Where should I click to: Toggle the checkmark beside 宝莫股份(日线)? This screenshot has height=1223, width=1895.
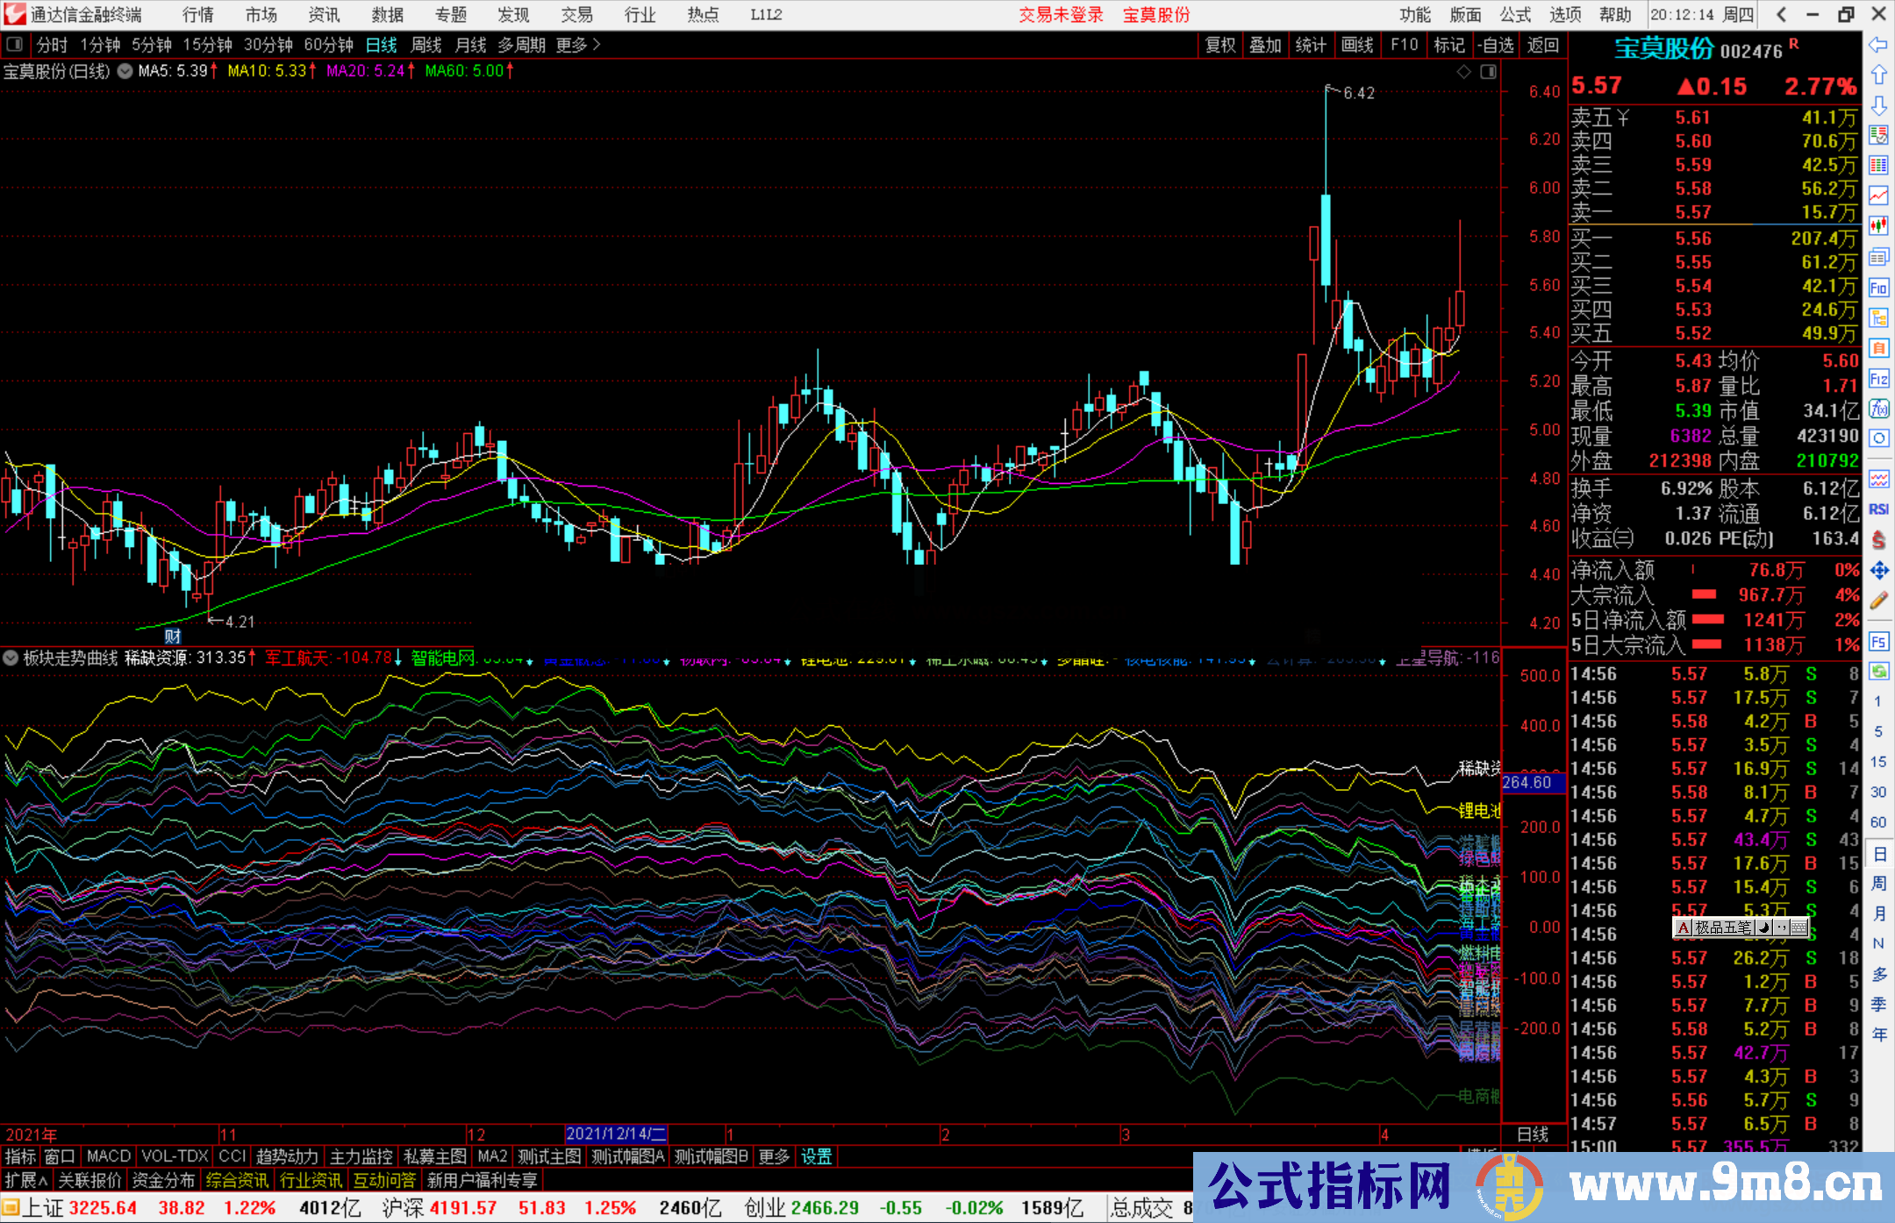click(x=125, y=71)
